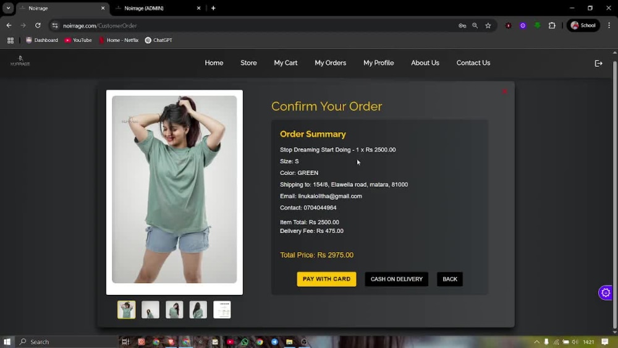Open the Windows Start menu
Image resolution: width=618 pixels, height=348 pixels.
pyautogui.click(x=7, y=342)
